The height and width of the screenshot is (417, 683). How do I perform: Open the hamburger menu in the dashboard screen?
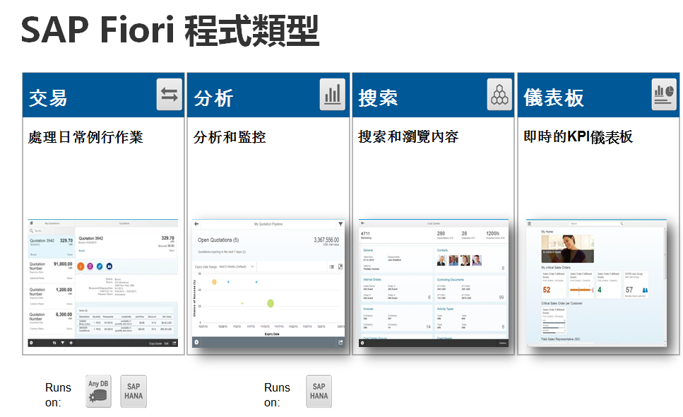pyautogui.click(x=530, y=223)
